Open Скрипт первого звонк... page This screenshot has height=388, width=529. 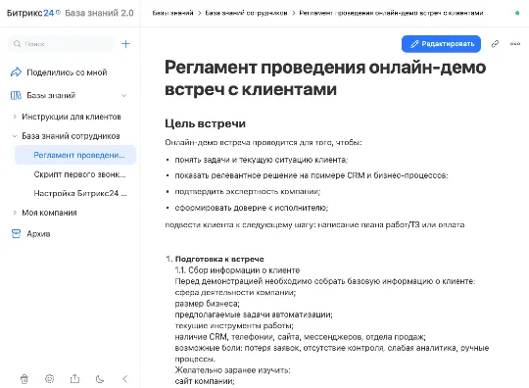[x=79, y=174]
